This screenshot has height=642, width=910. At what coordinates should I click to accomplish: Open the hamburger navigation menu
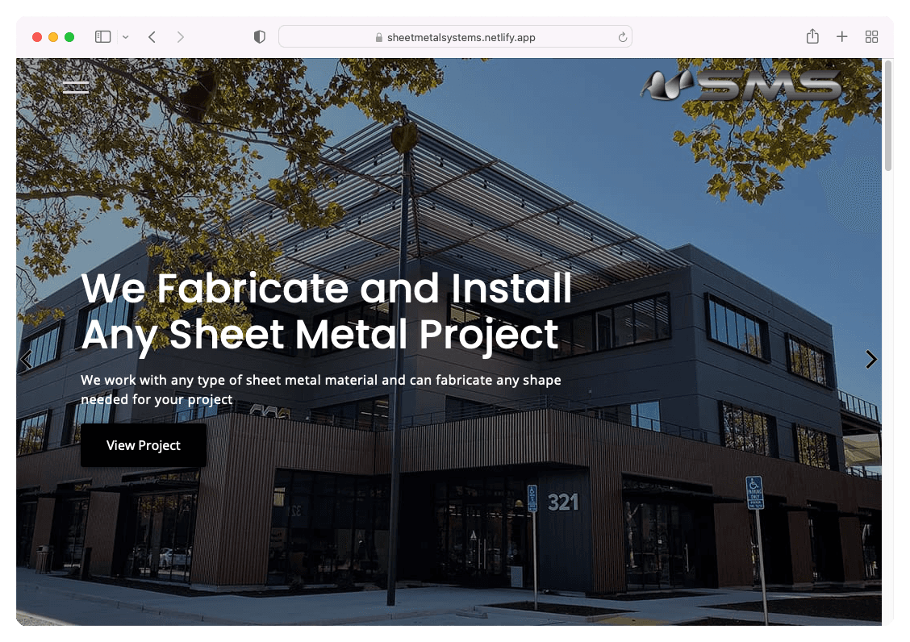(x=76, y=87)
